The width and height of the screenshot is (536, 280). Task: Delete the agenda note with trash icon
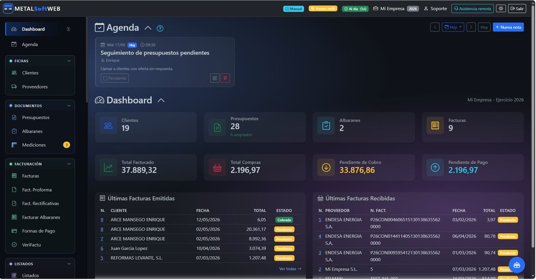tap(225, 78)
